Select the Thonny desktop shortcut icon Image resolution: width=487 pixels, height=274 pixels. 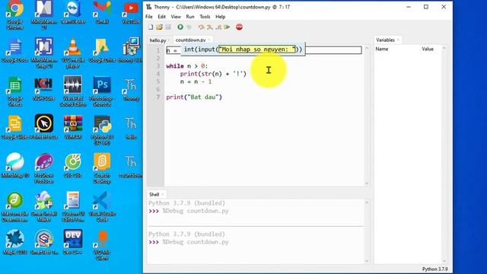[131, 90]
